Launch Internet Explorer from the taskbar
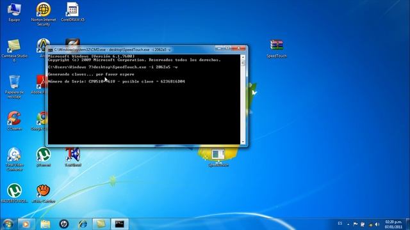The width and height of the screenshot is (410, 230). [x=83, y=224]
